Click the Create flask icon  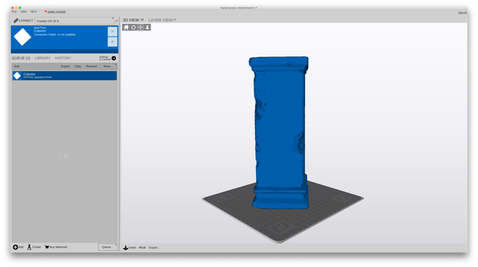[30, 247]
